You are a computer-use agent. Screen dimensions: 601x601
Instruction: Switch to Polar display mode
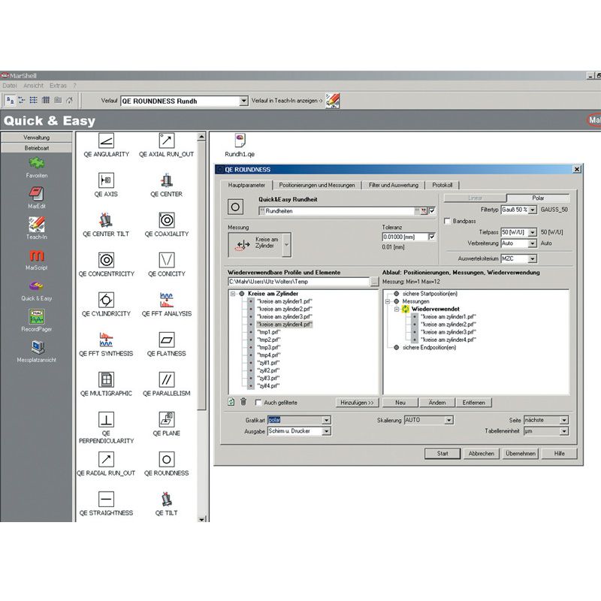538,198
